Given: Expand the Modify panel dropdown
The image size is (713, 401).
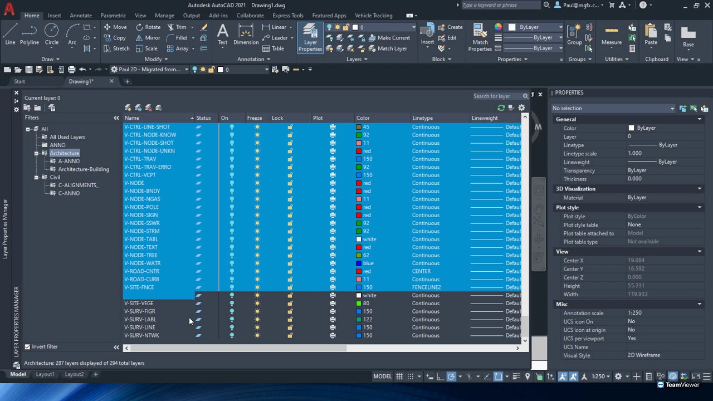Looking at the screenshot, I should coord(156,59).
